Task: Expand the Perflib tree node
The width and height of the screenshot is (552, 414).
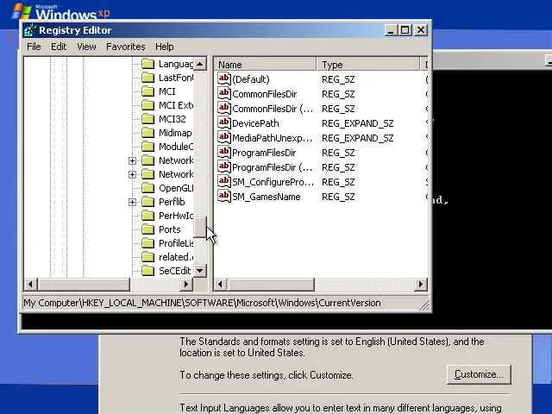Action: [132, 202]
